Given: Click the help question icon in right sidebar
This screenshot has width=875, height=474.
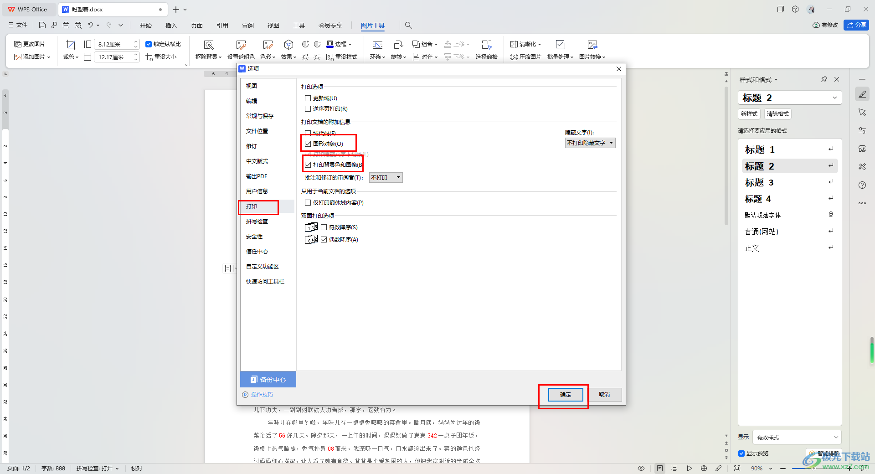Looking at the screenshot, I should (862, 185).
